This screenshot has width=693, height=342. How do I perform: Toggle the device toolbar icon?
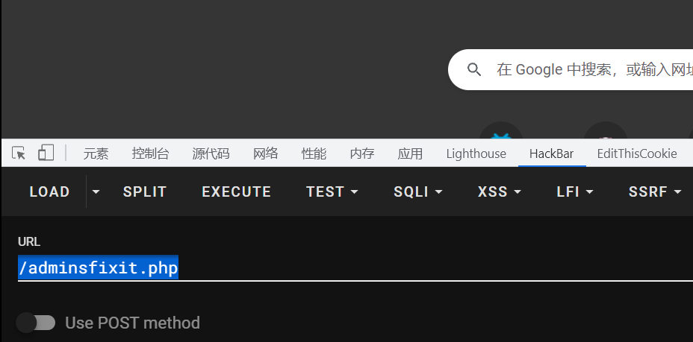coord(46,153)
